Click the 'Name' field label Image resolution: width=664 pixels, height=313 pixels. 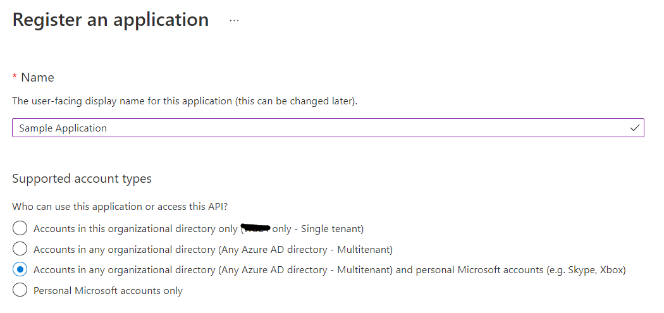(37, 77)
